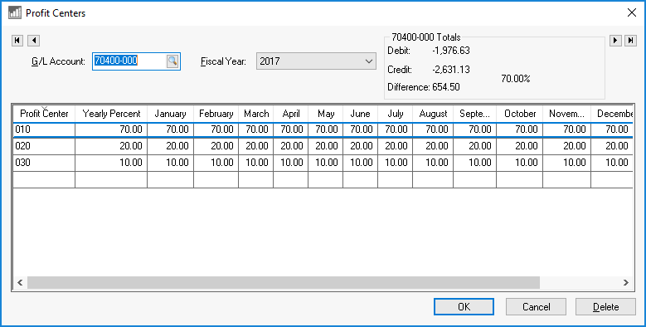Open G/L Account lookup magnifier
This screenshot has width=646, height=327.
(x=172, y=61)
